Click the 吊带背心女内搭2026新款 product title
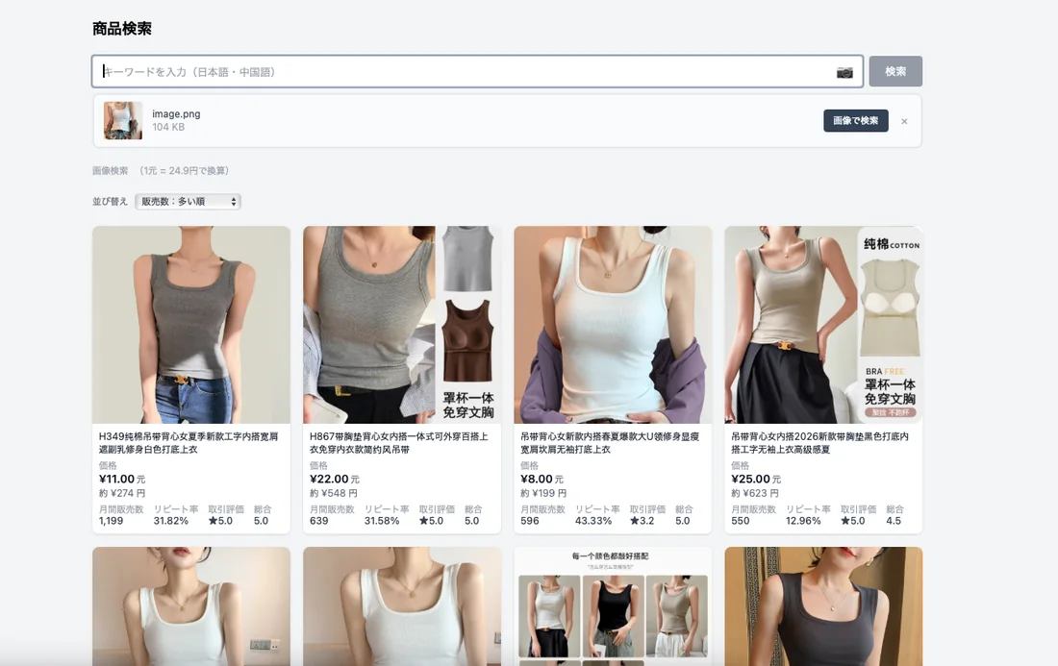Viewport: 1058px width, 666px height. tap(819, 443)
